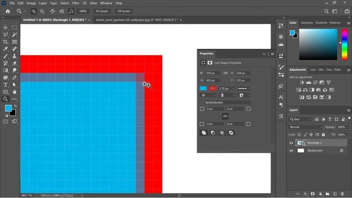Click the Share icon at top right

347,11
